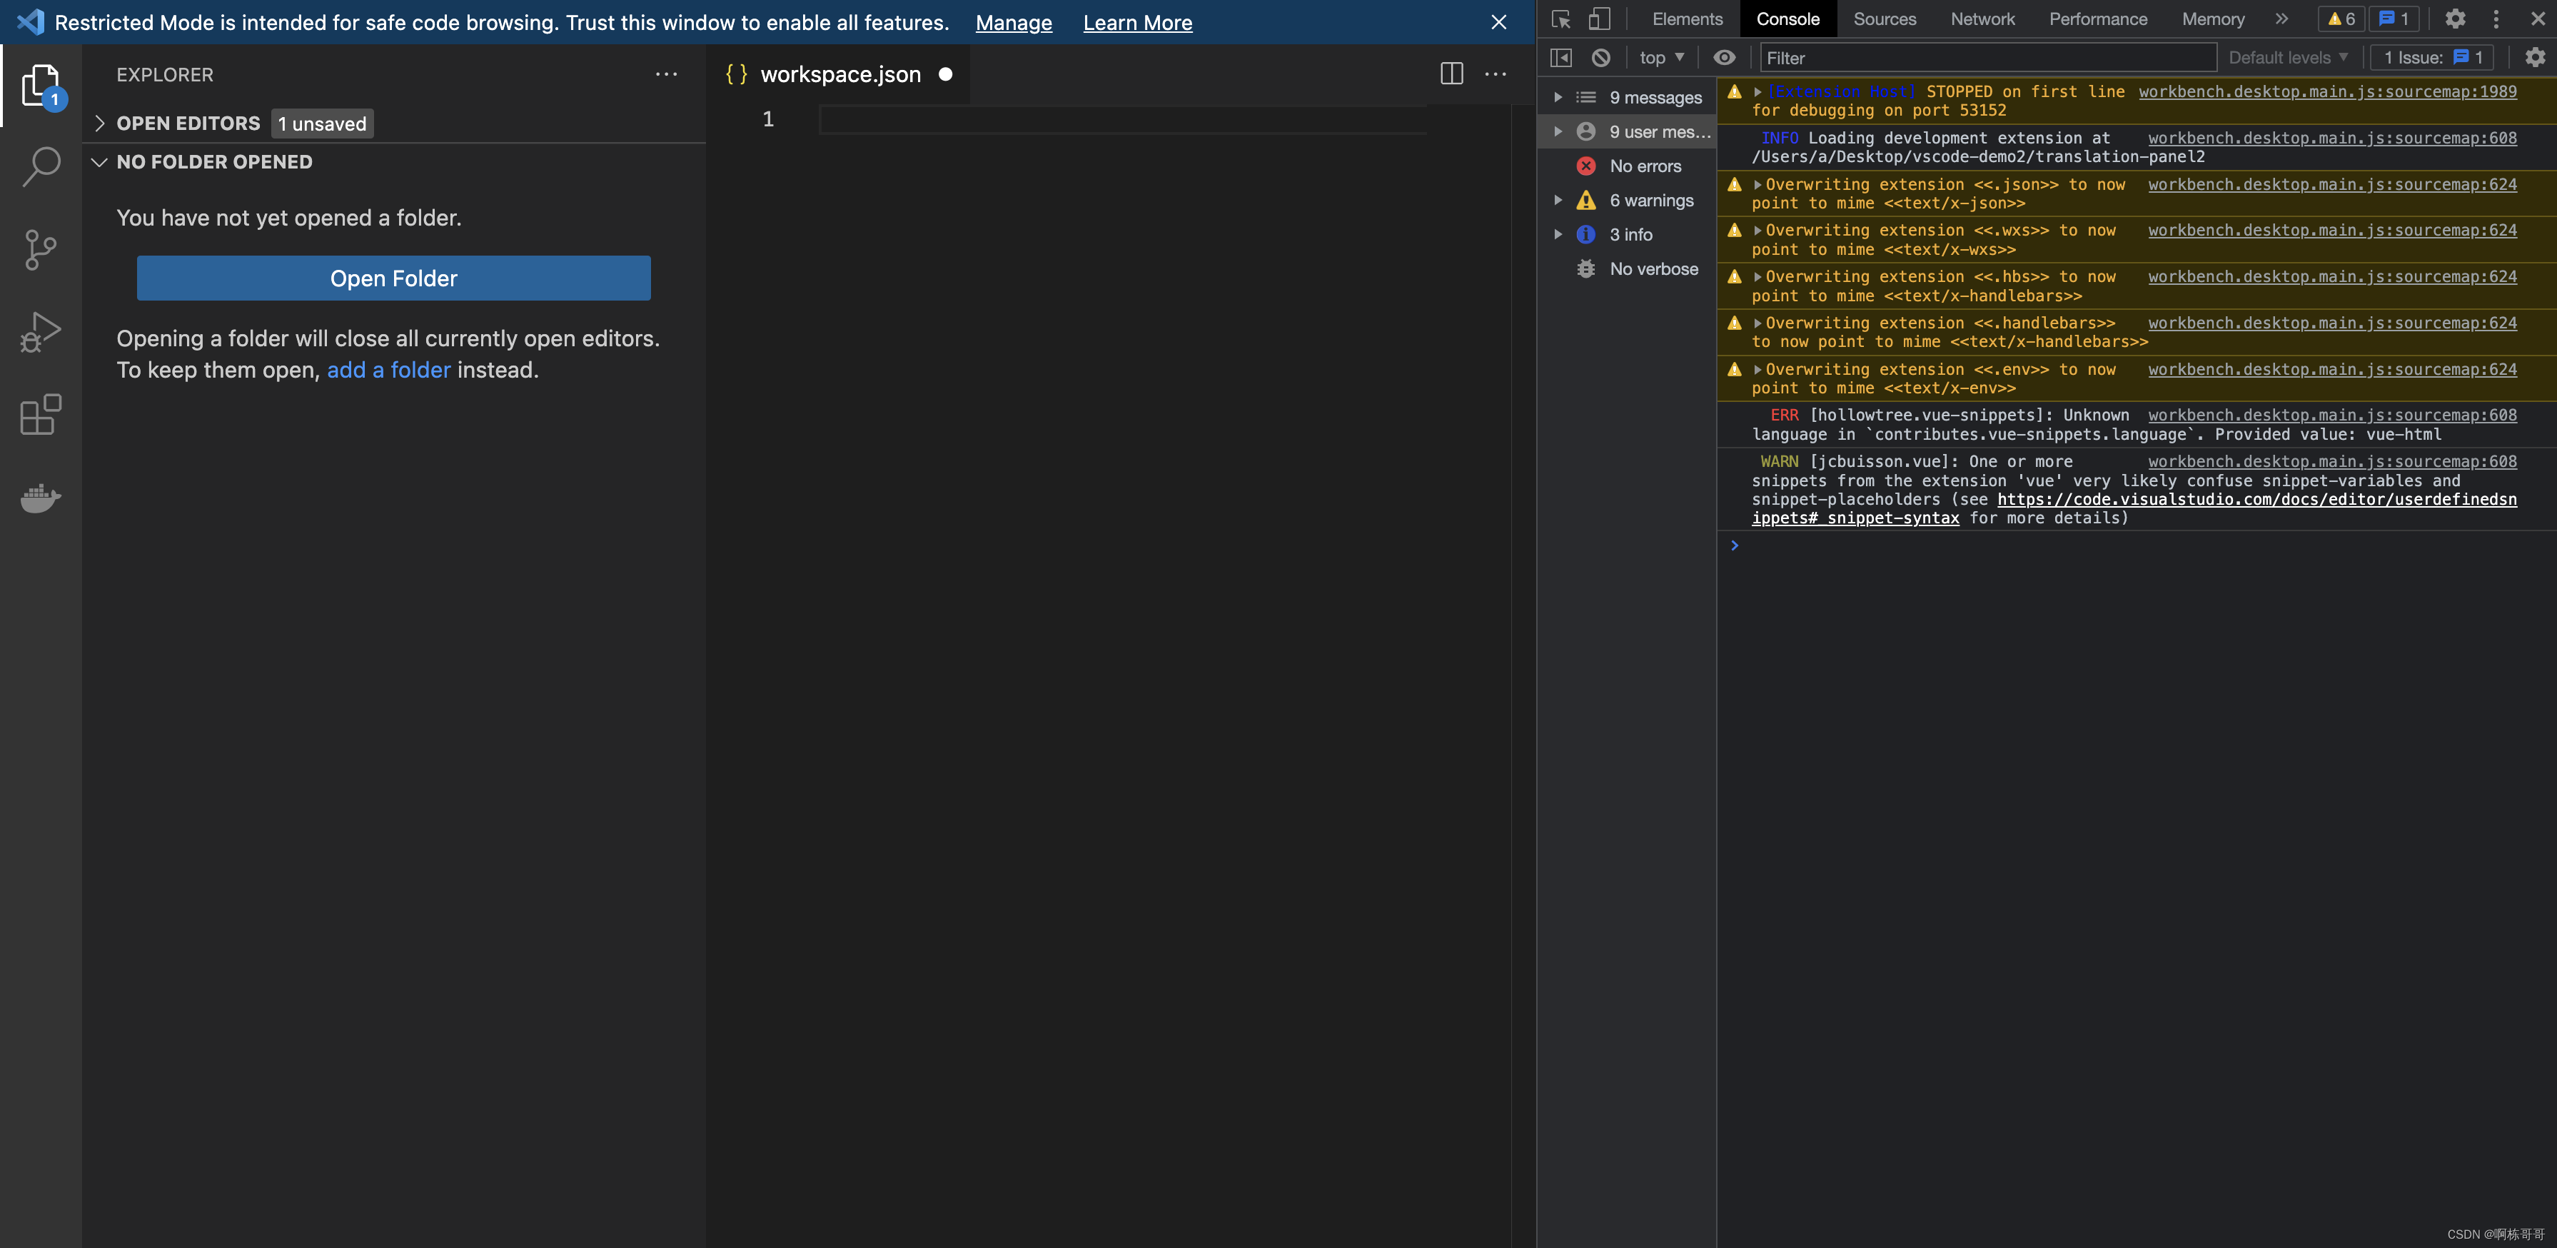Open the Source Control view
Image resolution: width=2557 pixels, height=1248 pixels.
click(x=41, y=249)
